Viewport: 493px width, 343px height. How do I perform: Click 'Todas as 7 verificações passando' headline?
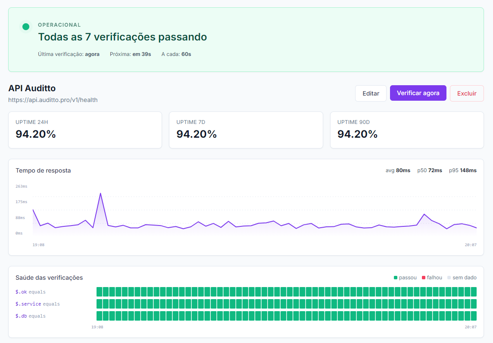[x=122, y=37]
